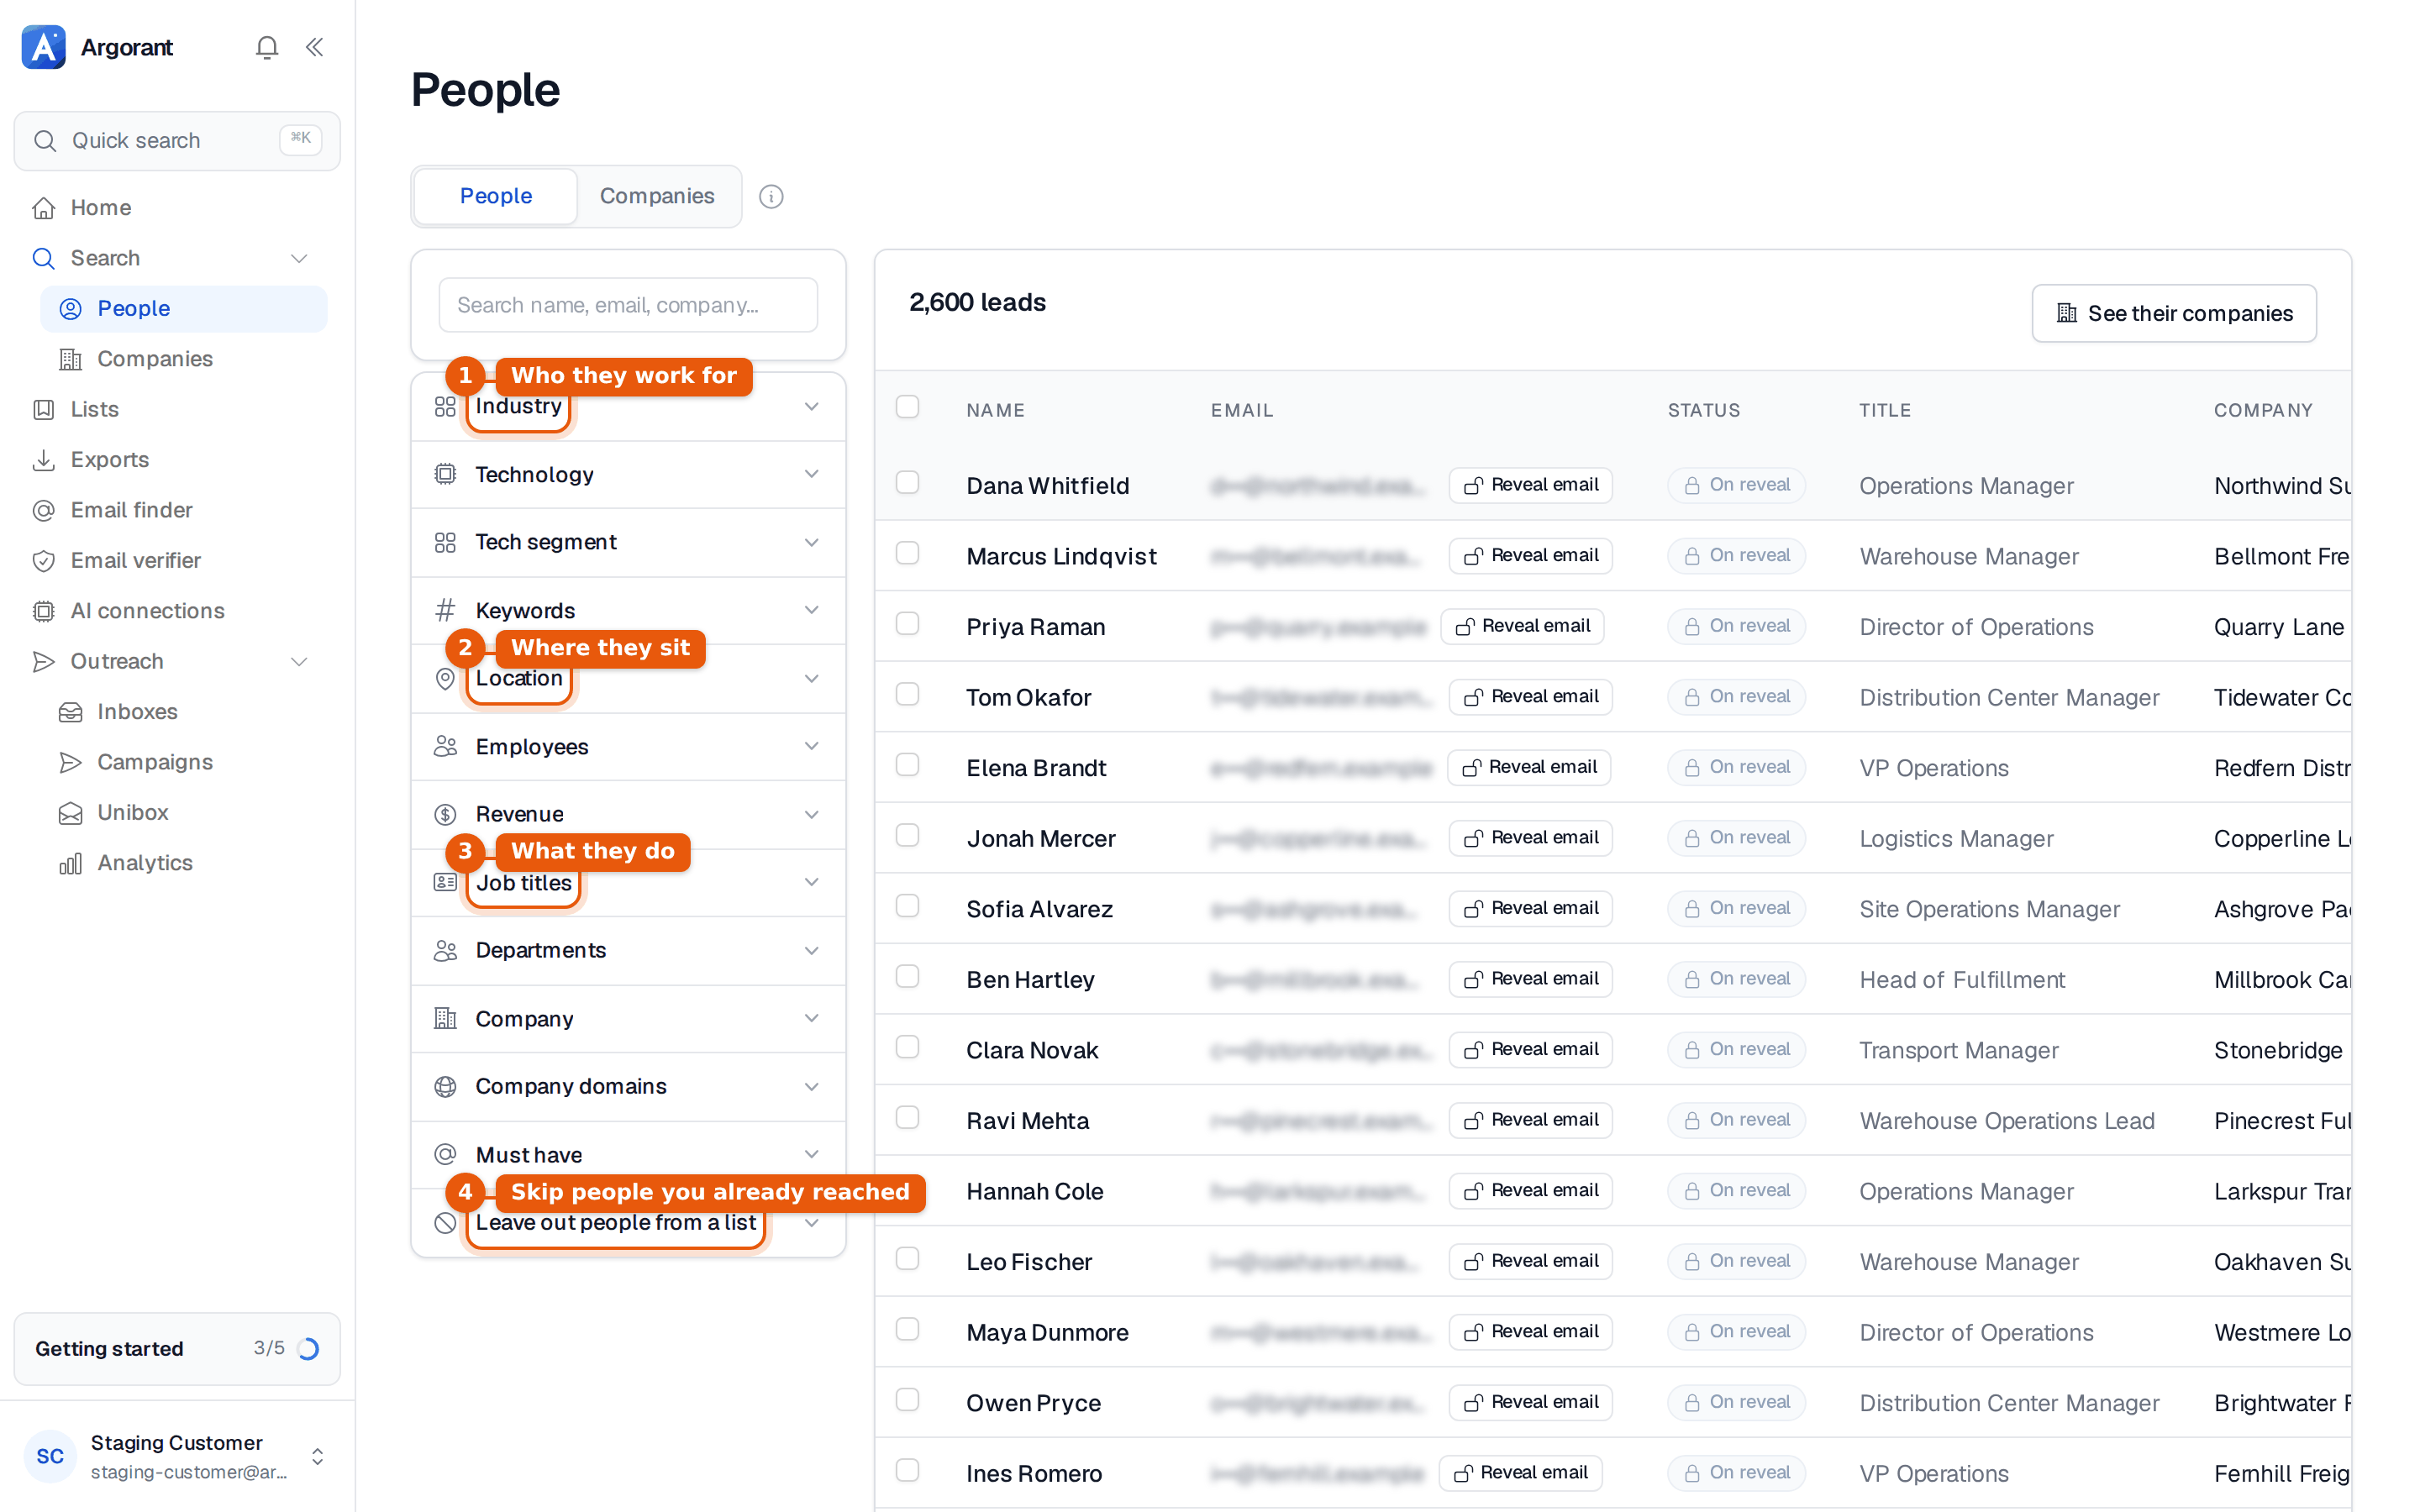The height and width of the screenshot is (1512, 2420).
Task: Select the checkbox for Hannah Cole
Action: (x=907, y=1188)
